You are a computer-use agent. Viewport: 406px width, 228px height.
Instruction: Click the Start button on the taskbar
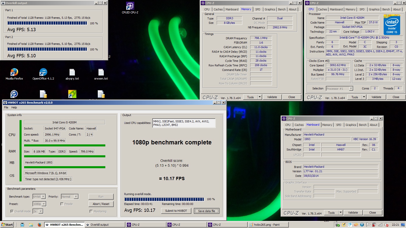click(7, 225)
